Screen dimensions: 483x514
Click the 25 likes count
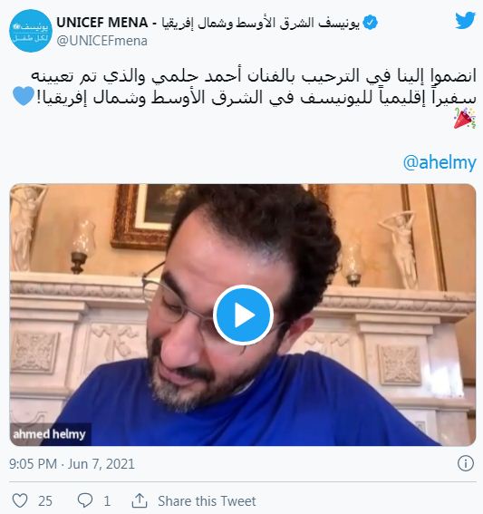45,501
